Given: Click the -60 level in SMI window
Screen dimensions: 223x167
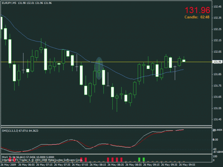Looking at the screenshot, I should pyautogui.click(x=215, y=149).
